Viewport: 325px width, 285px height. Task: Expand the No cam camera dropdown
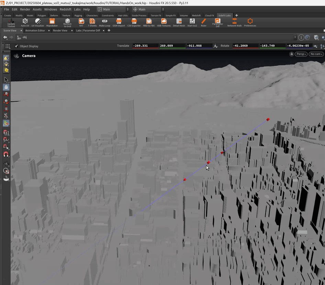click(316, 54)
